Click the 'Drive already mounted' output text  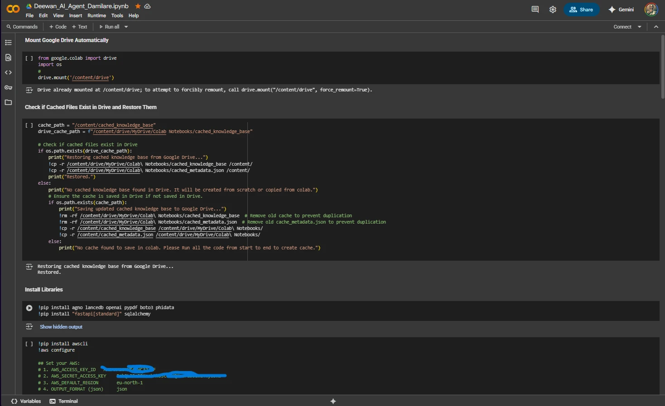205,90
